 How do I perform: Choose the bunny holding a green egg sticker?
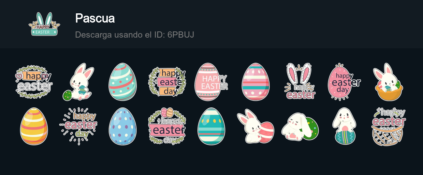pos(78,82)
